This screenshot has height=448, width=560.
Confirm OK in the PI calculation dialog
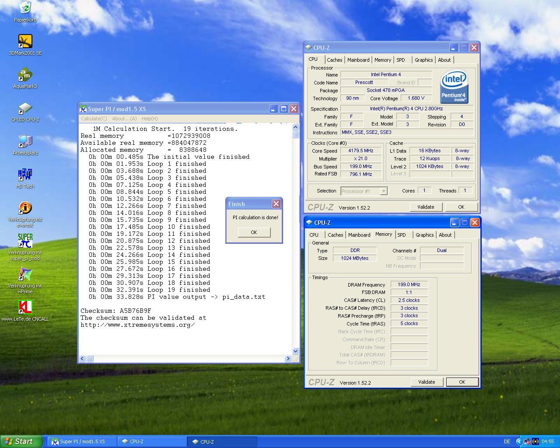coord(254,232)
